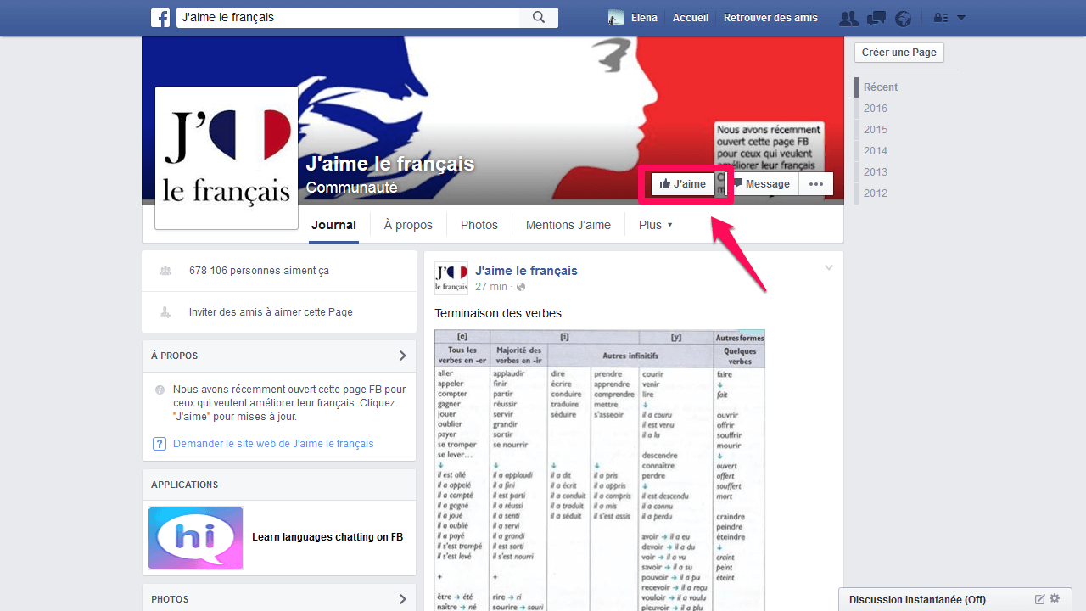Go to Elena's profile link
The height and width of the screenshot is (611, 1086).
click(x=644, y=18)
